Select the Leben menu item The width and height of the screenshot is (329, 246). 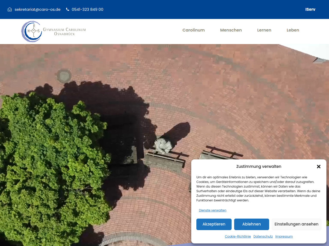[x=293, y=30]
